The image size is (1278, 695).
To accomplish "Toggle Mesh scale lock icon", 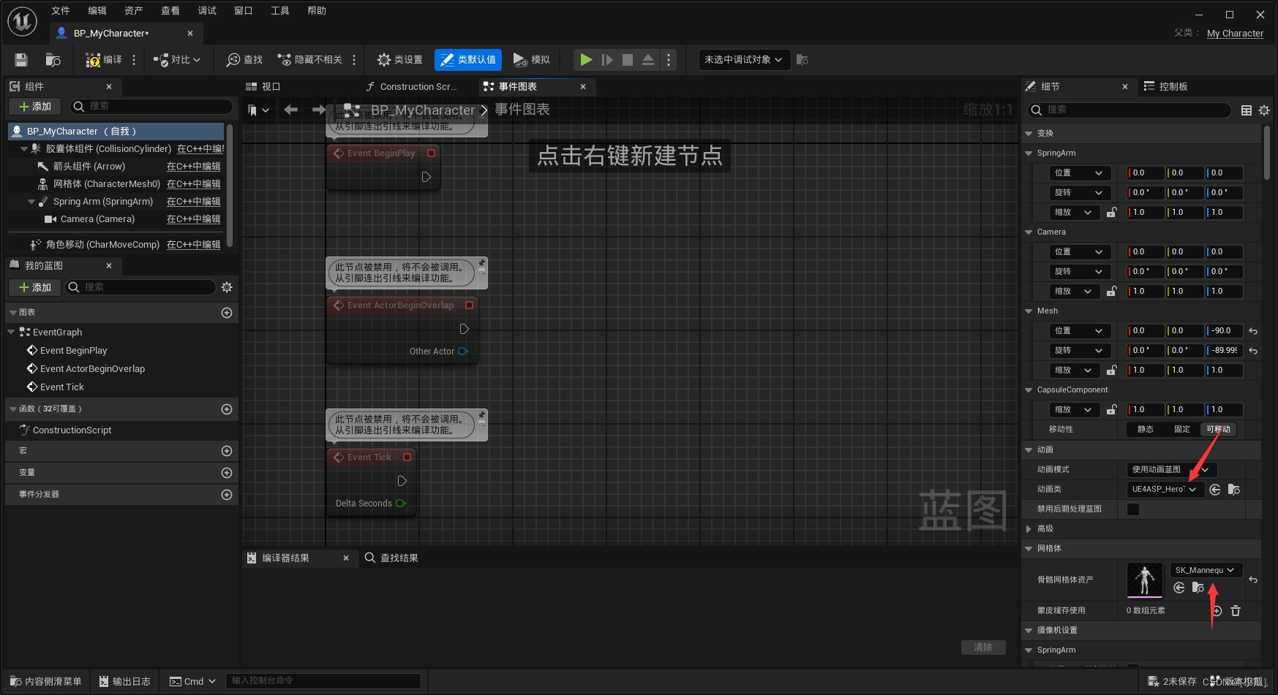I will point(1111,370).
